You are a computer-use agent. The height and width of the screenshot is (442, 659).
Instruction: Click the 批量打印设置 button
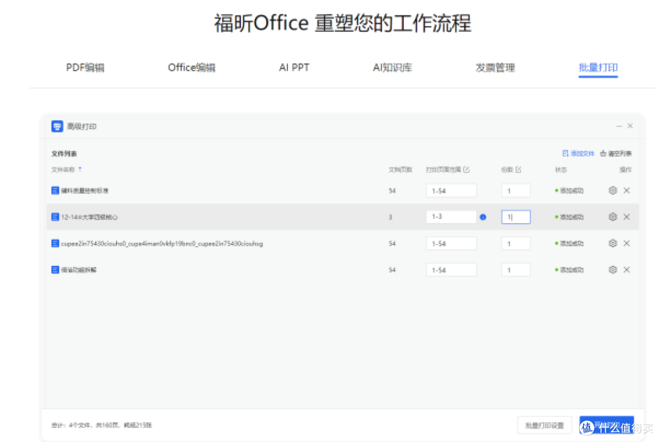544,426
